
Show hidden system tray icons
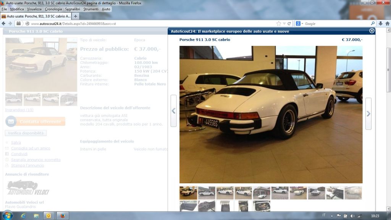tap(332, 216)
